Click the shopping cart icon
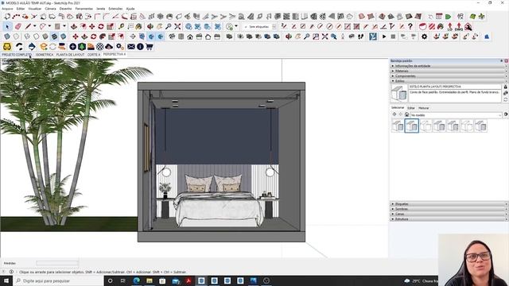The width and height of the screenshot is (509, 286). click(150, 47)
